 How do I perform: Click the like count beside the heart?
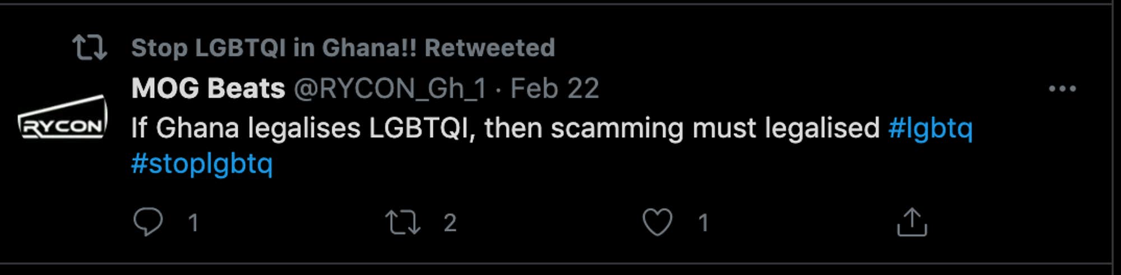pyautogui.click(x=703, y=223)
